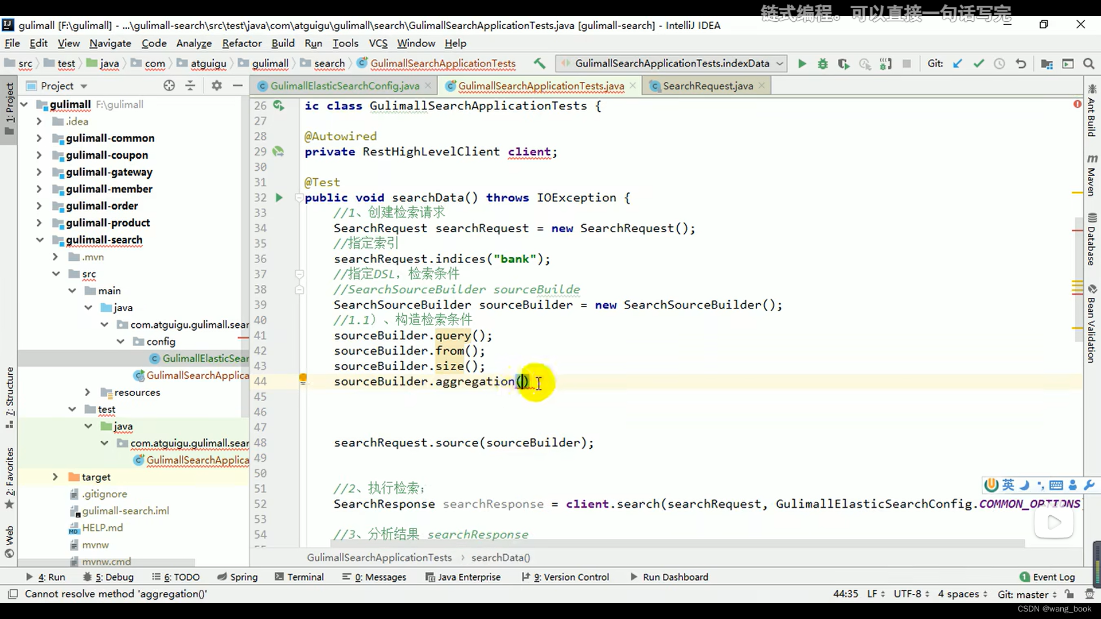Screen dimensions: 1101x619
Task: Click the run gutter icon at line 32
Action: (x=279, y=198)
